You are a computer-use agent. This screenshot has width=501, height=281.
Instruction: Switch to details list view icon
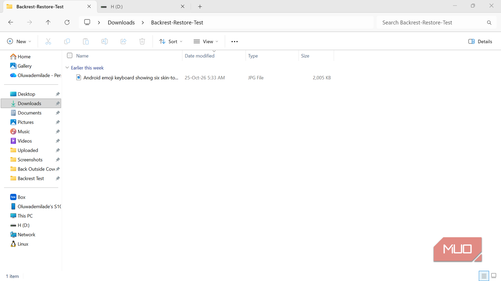(484, 276)
